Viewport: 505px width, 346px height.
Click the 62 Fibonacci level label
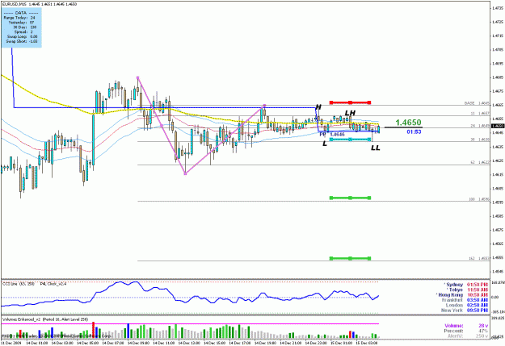pos(480,162)
